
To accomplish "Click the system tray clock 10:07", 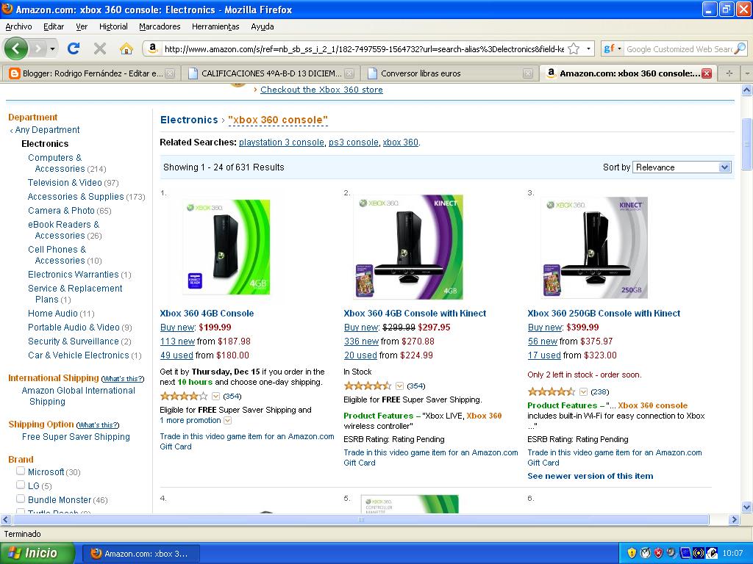I will pos(733,554).
